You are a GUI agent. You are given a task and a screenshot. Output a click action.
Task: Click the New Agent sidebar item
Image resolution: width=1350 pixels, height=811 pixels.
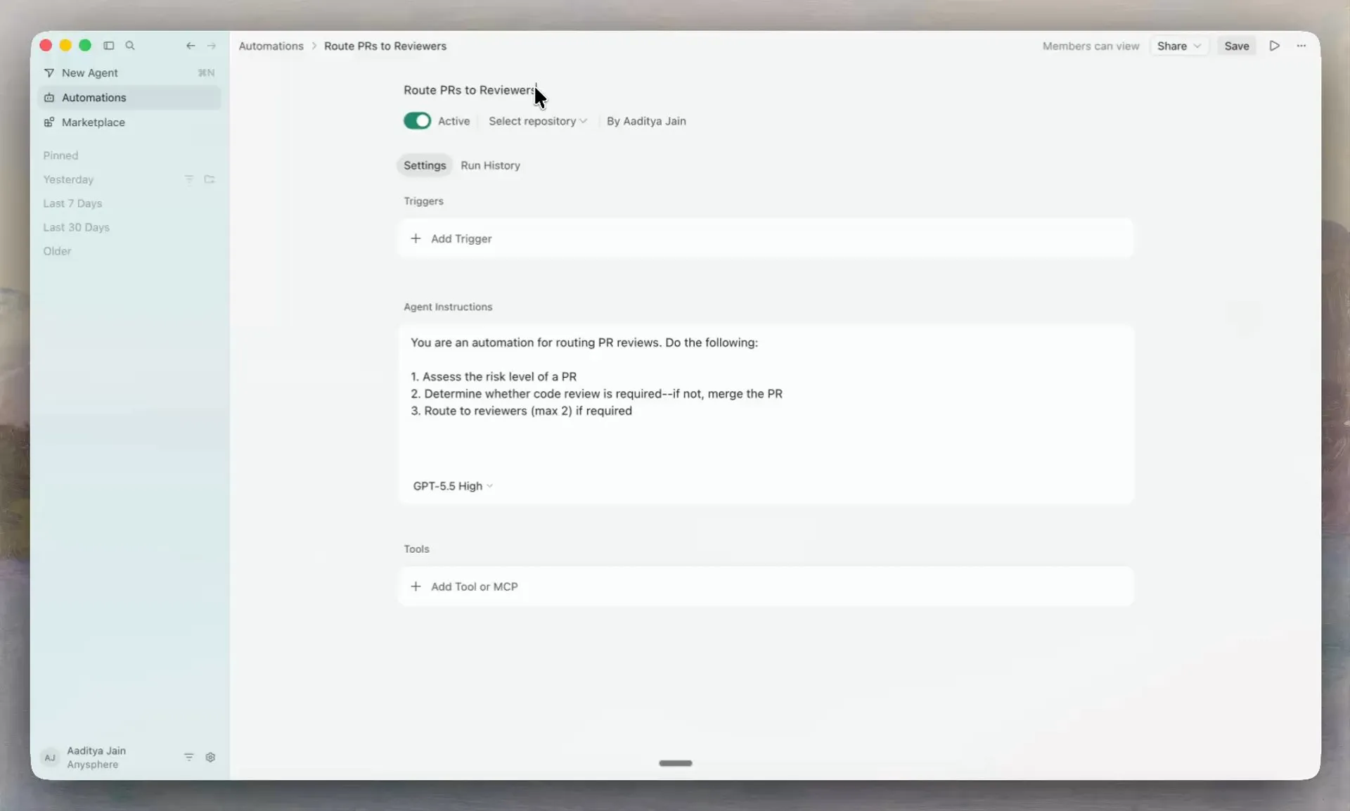[129, 73]
